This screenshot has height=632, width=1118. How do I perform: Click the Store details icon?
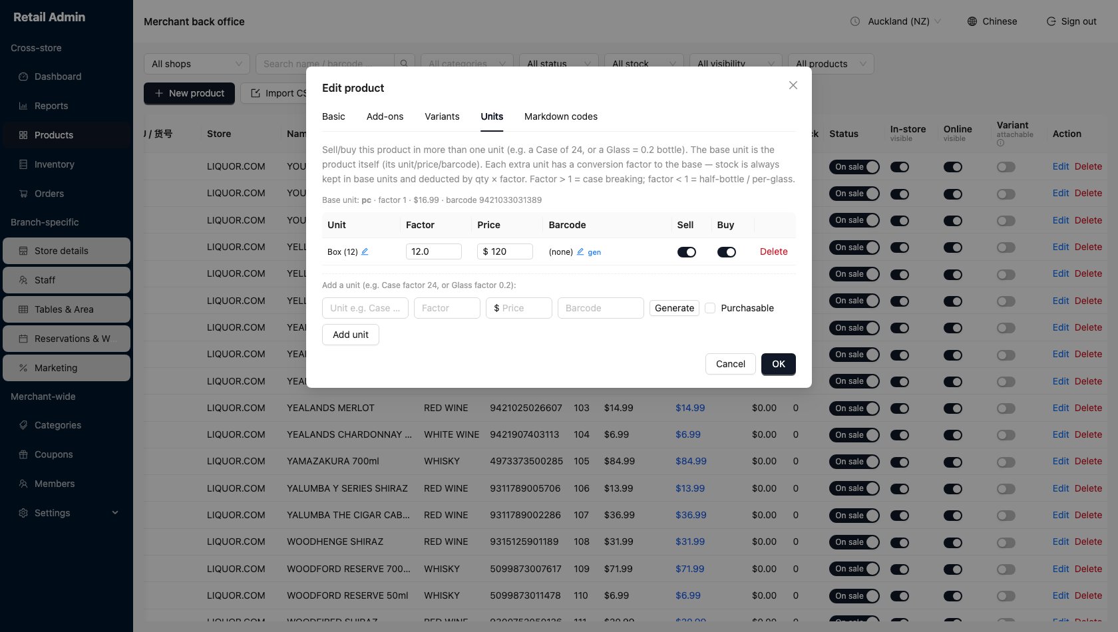click(23, 251)
